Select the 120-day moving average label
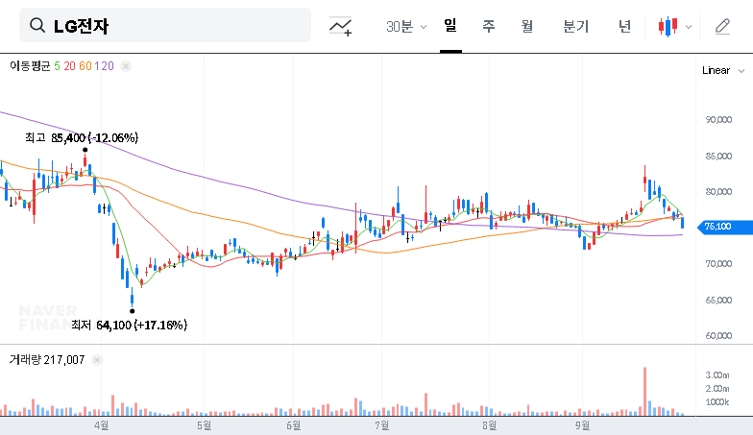Viewport: 753px width, 435px height. [104, 66]
